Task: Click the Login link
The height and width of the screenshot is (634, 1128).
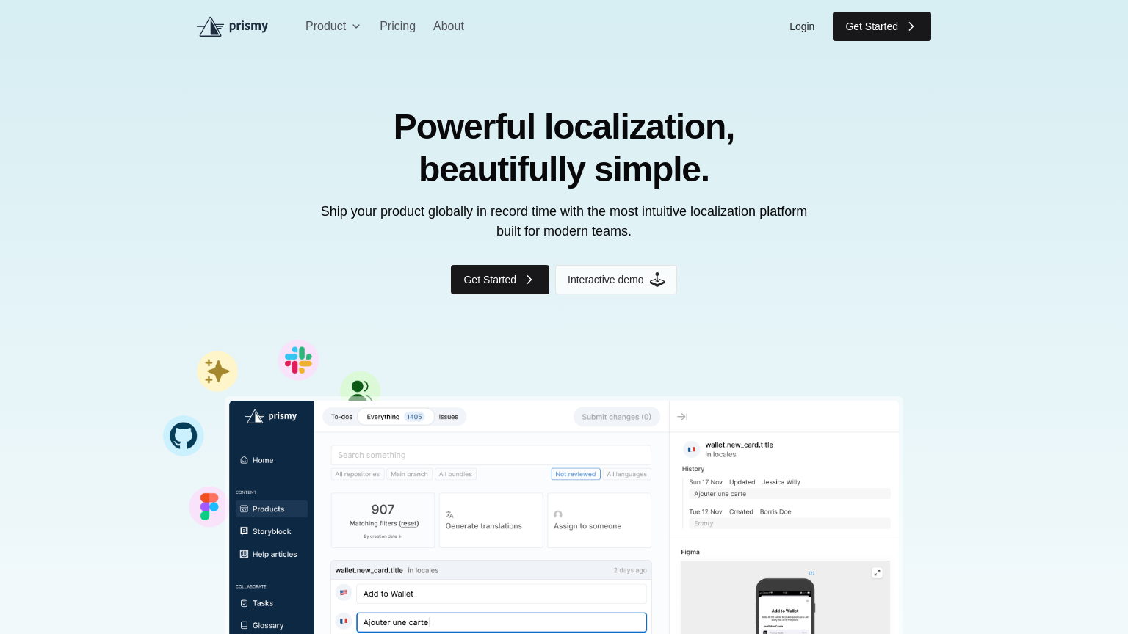Action: point(801,26)
